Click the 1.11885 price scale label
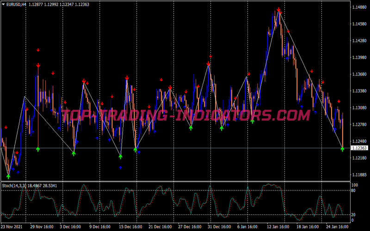This screenshot has width=370, height=231. pos(359,175)
